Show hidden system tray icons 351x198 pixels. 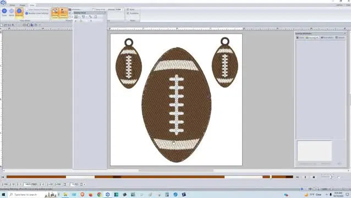click(x=327, y=195)
